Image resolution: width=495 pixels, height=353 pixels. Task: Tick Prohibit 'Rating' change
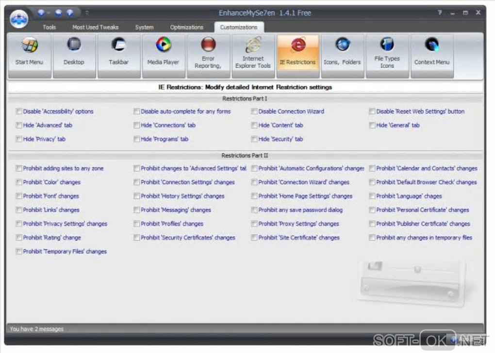[x=18, y=237]
